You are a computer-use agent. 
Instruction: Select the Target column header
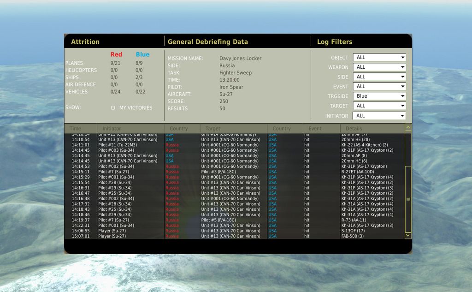[x=213, y=129]
